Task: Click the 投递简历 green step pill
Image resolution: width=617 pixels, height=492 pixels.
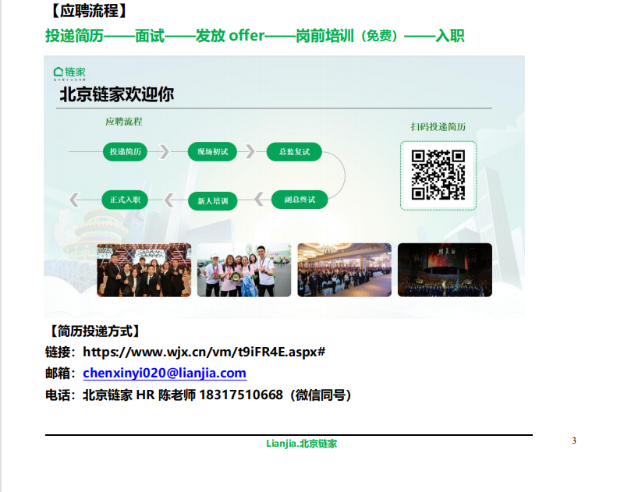Action: 125,152
